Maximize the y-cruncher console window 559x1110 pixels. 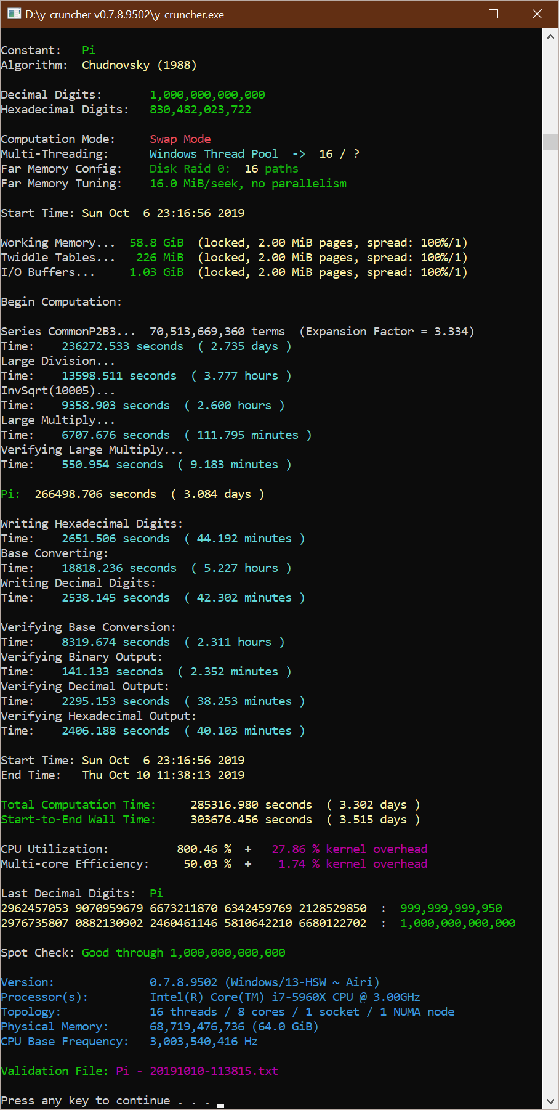(x=493, y=14)
